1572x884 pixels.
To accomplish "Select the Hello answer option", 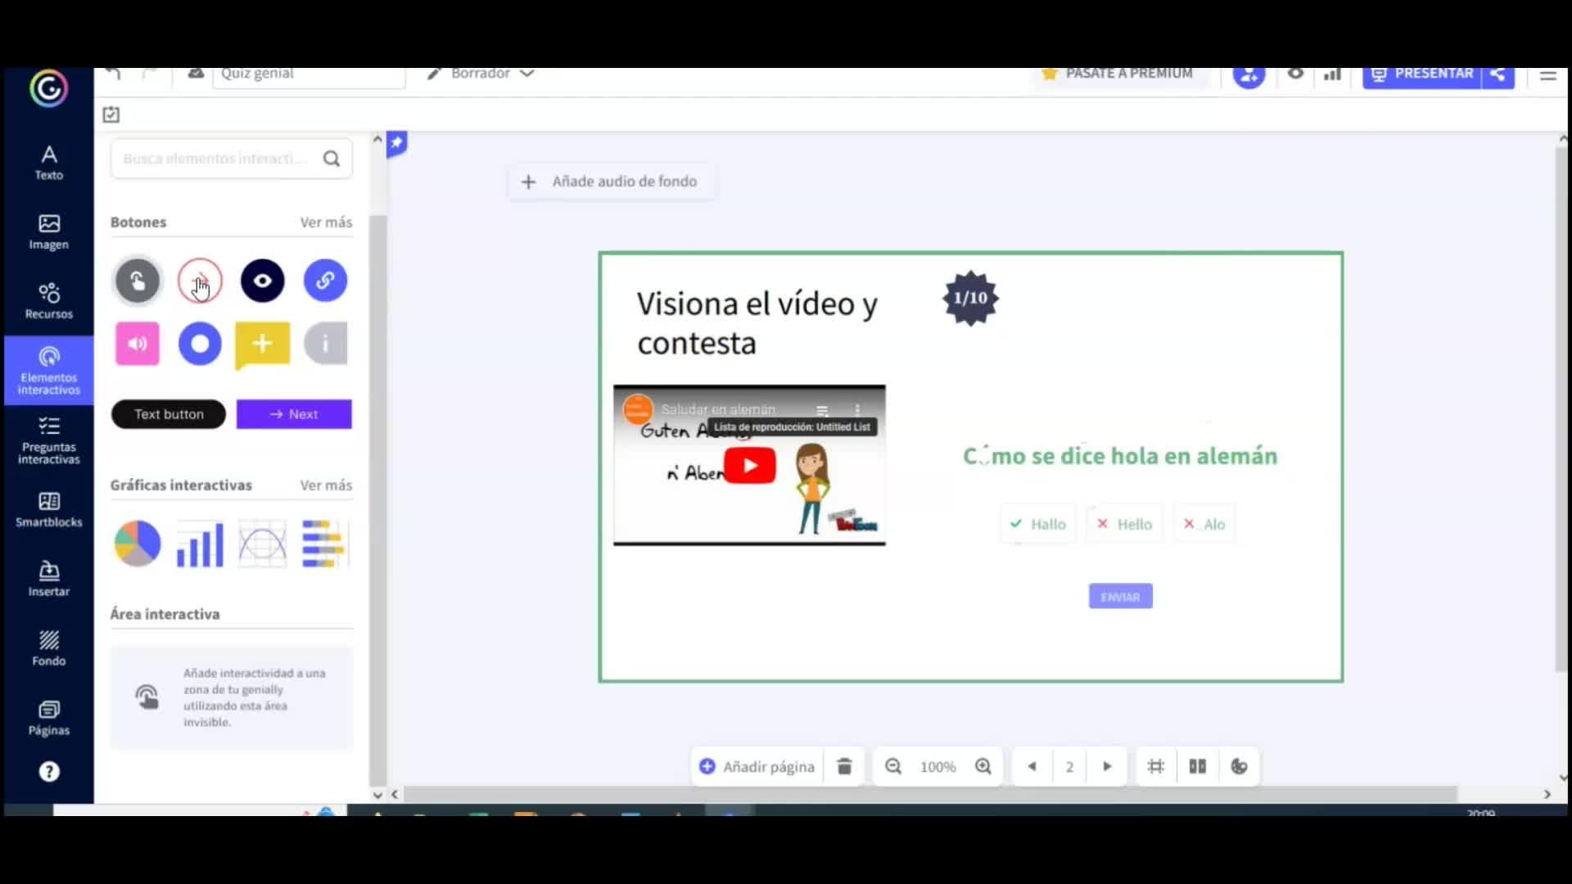I will (1124, 524).
